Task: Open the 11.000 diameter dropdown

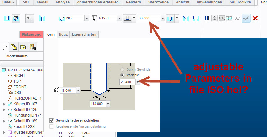Action: coord(78,90)
